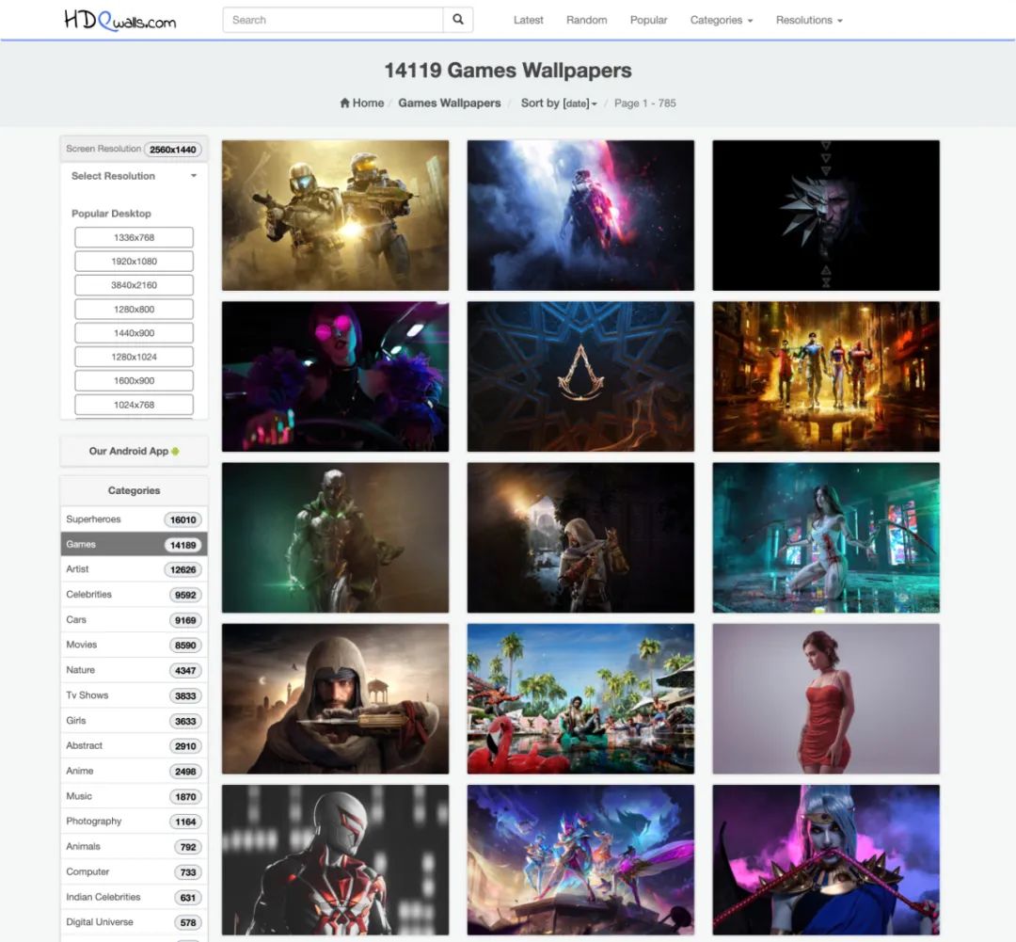Expand the Select Resolution dropdown

coord(135,176)
